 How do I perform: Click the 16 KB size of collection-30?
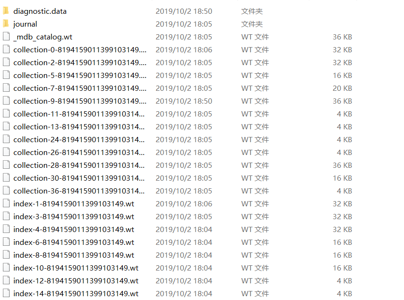point(343,178)
